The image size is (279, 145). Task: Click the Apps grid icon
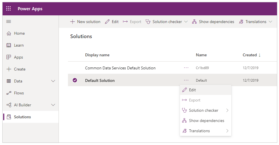(9, 57)
